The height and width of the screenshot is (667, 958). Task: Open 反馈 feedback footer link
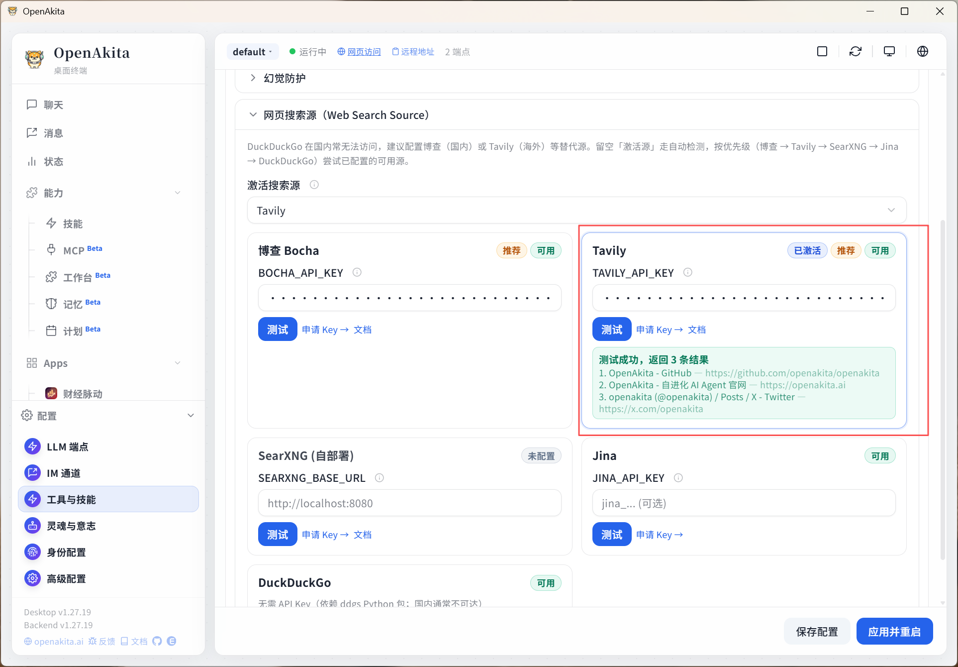click(x=102, y=641)
